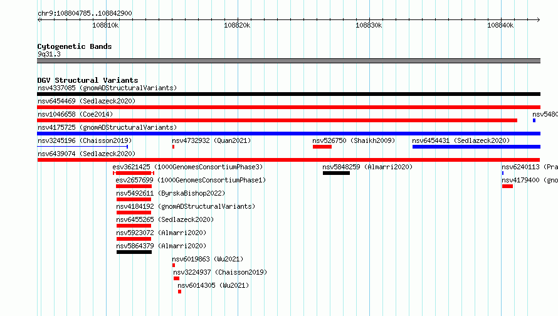Click the red bar of esv3621425
The width and height of the screenshot is (558, 316).
pos(134,173)
